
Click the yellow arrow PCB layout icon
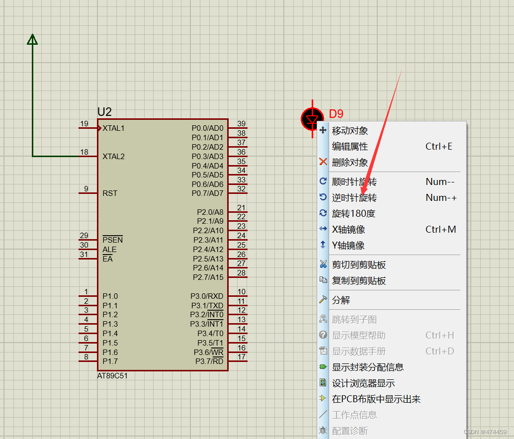point(322,399)
